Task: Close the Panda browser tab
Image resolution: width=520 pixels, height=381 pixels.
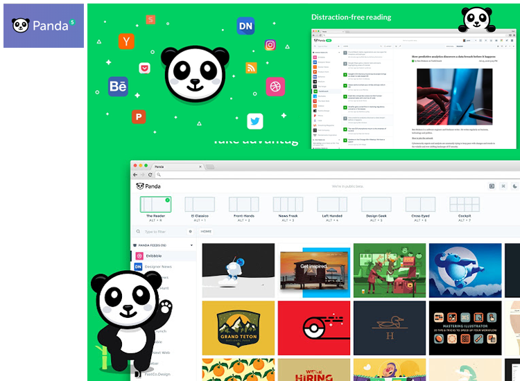Action: pos(200,167)
